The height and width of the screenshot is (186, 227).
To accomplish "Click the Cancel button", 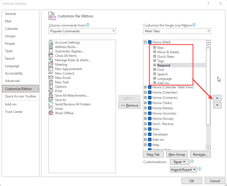I will pos(215,181).
